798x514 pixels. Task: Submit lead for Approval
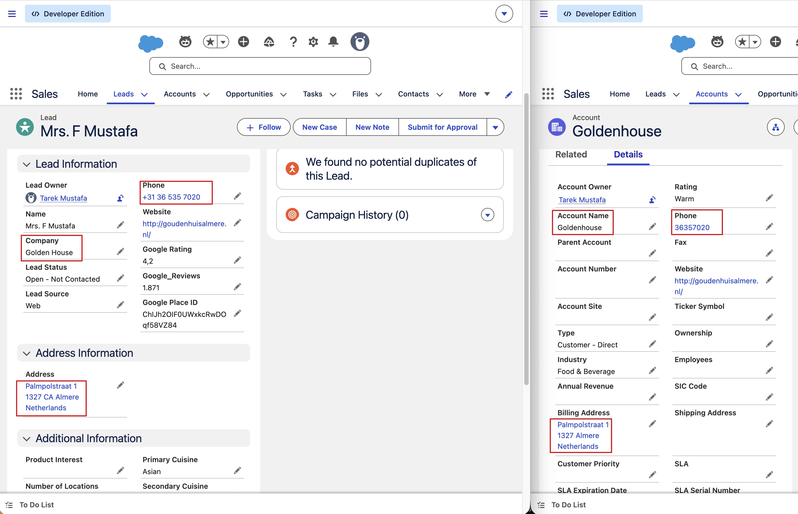click(x=442, y=127)
